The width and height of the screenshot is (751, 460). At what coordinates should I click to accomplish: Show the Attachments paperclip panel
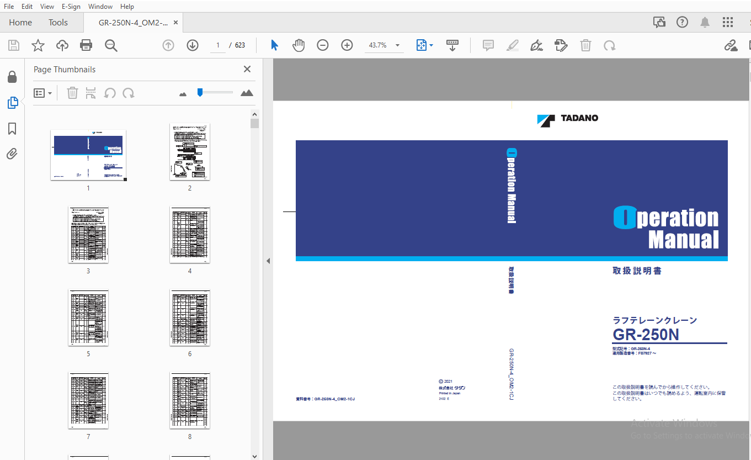(x=12, y=154)
